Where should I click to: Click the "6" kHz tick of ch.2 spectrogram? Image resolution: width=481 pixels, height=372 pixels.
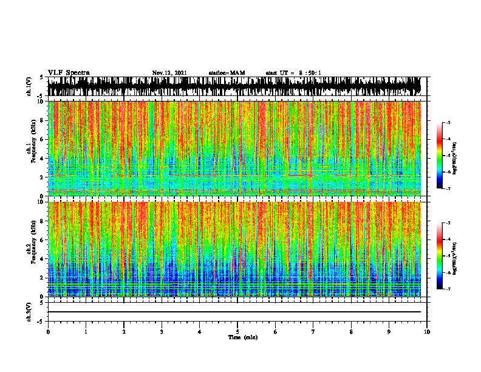coord(43,240)
